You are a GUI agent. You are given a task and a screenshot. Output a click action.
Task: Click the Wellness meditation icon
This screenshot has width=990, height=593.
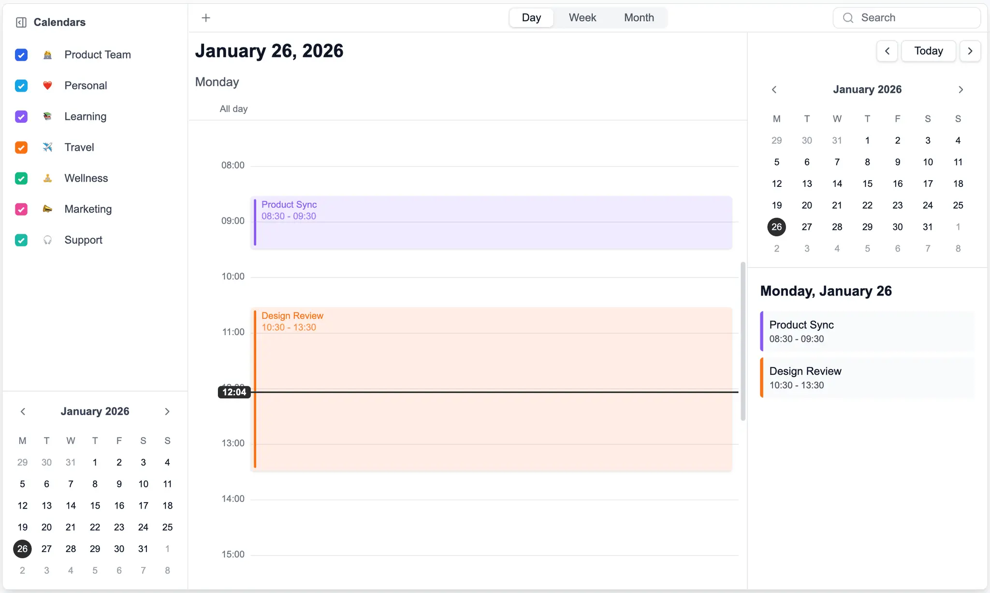tap(47, 178)
